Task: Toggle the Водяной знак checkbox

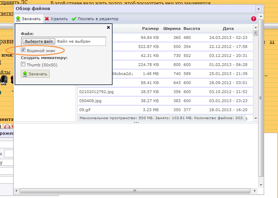Action: 23,50
